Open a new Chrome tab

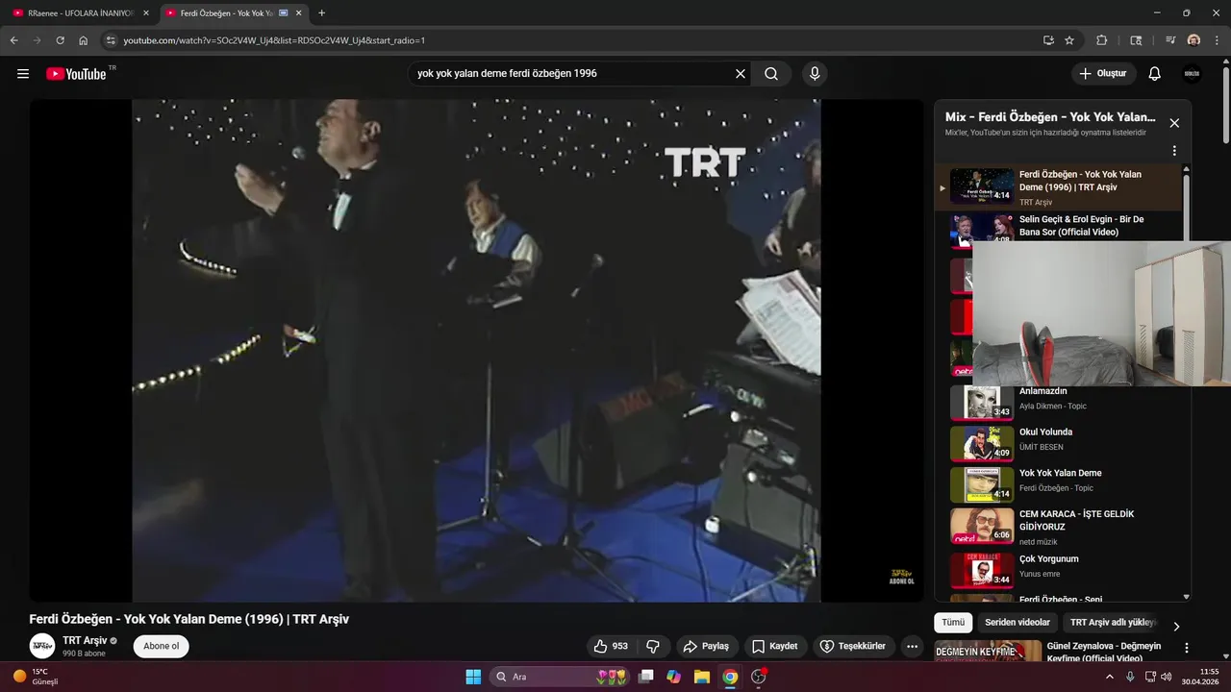321,13
